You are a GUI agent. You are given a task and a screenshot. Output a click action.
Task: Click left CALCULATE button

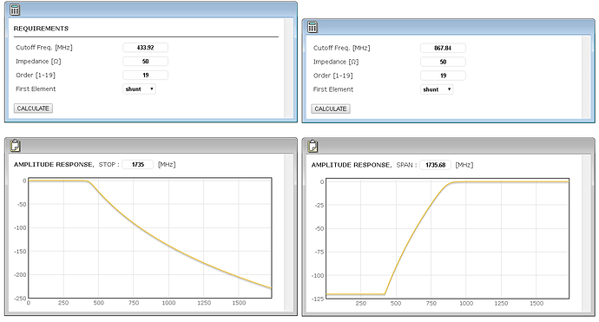tap(33, 108)
